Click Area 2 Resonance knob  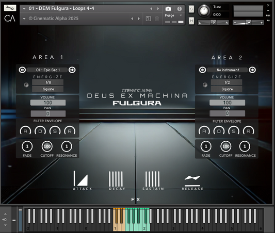pyautogui.click(x=245, y=146)
